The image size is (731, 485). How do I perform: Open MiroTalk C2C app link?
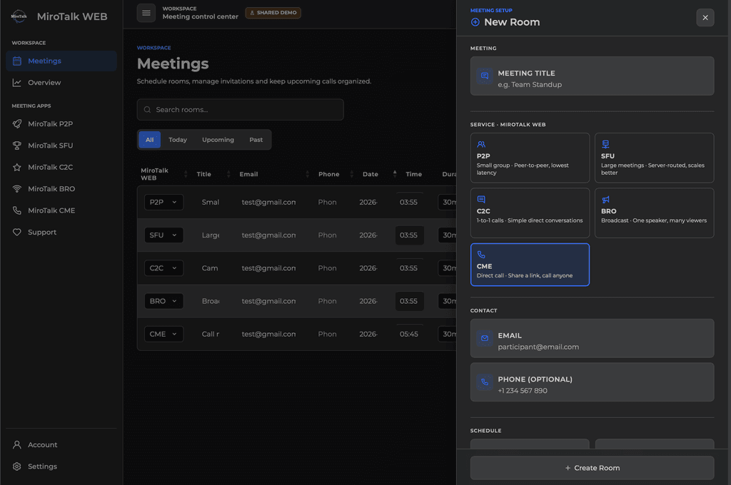(61, 168)
